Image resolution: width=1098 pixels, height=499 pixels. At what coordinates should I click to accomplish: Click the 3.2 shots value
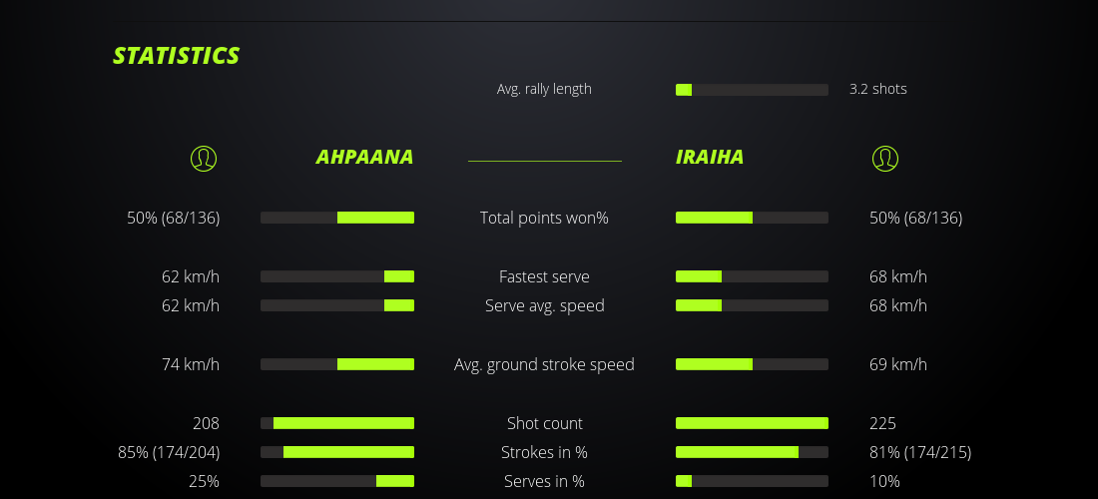point(877,89)
